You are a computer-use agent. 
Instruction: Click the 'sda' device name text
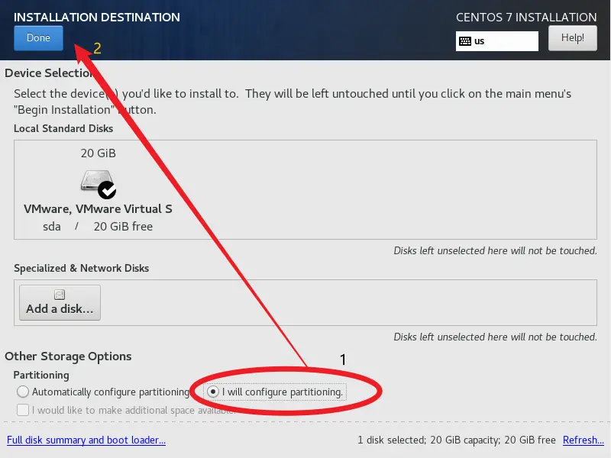52,227
